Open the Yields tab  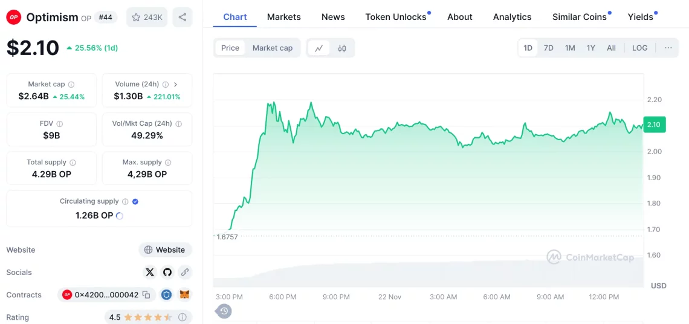tap(641, 17)
